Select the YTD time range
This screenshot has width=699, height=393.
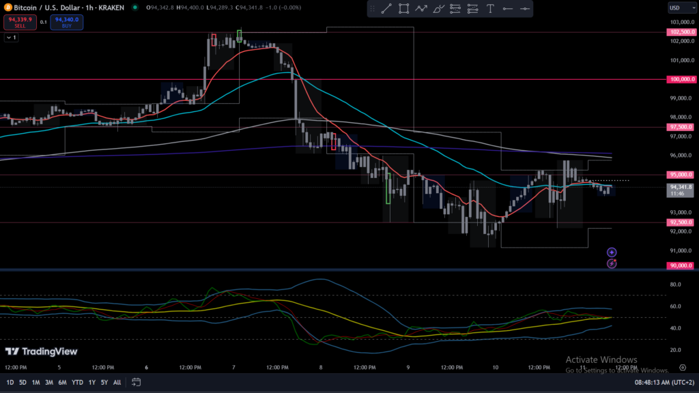click(77, 382)
